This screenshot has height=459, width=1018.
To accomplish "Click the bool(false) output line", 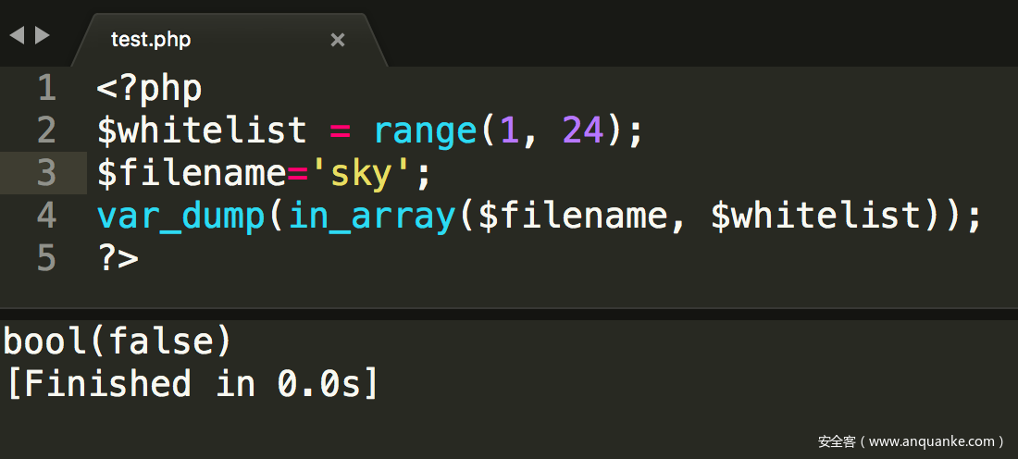I will point(118,341).
